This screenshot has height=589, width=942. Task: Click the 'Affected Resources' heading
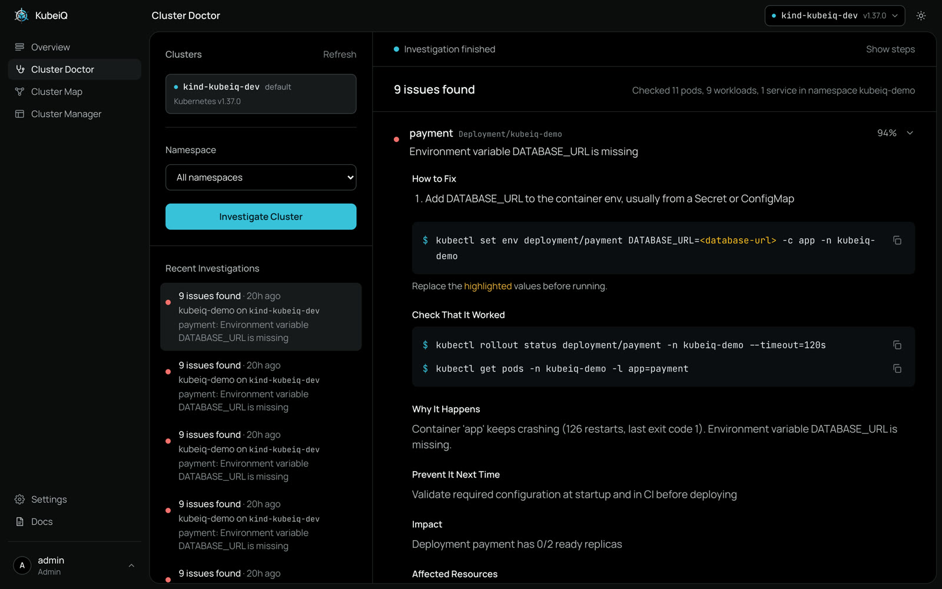point(455,574)
